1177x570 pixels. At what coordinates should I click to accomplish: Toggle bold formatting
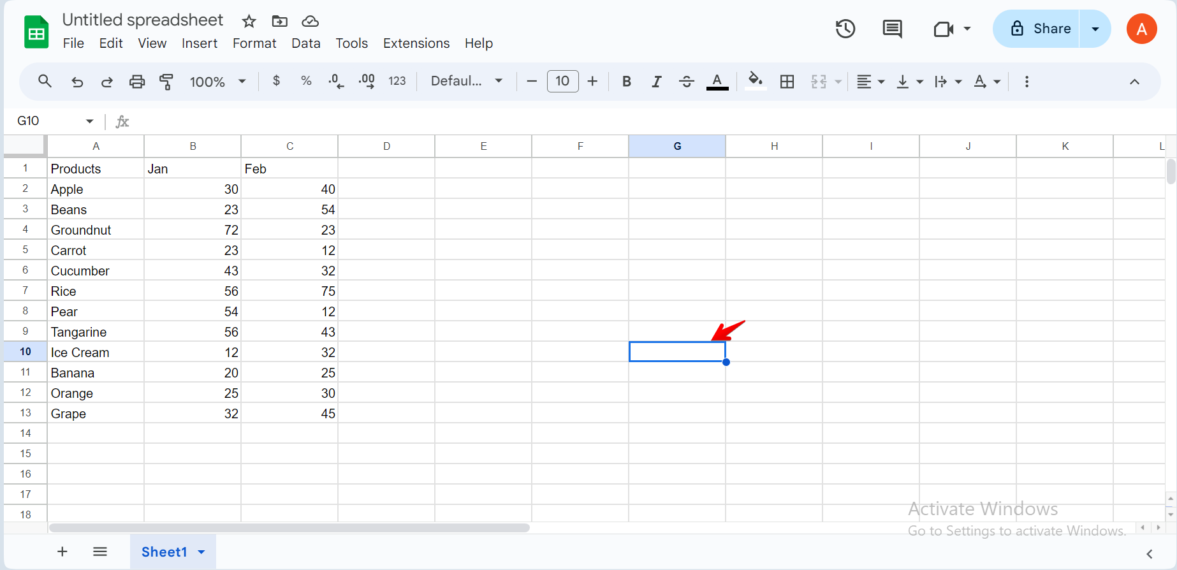point(626,82)
